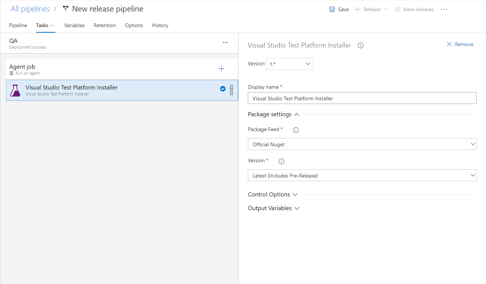The width and height of the screenshot is (486, 284).
Task: Grab the task drag handle dots
Action: [x=231, y=90]
